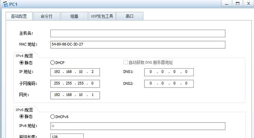Screen dimensions: 254x138
Task: Click the DNS1 address field
Action: pyautogui.click(x=169, y=72)
